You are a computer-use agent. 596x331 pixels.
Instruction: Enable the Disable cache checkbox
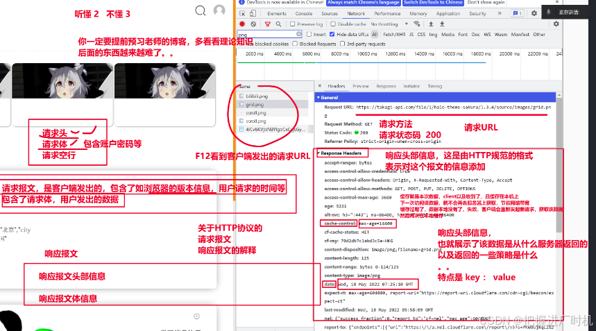point(333,24)
